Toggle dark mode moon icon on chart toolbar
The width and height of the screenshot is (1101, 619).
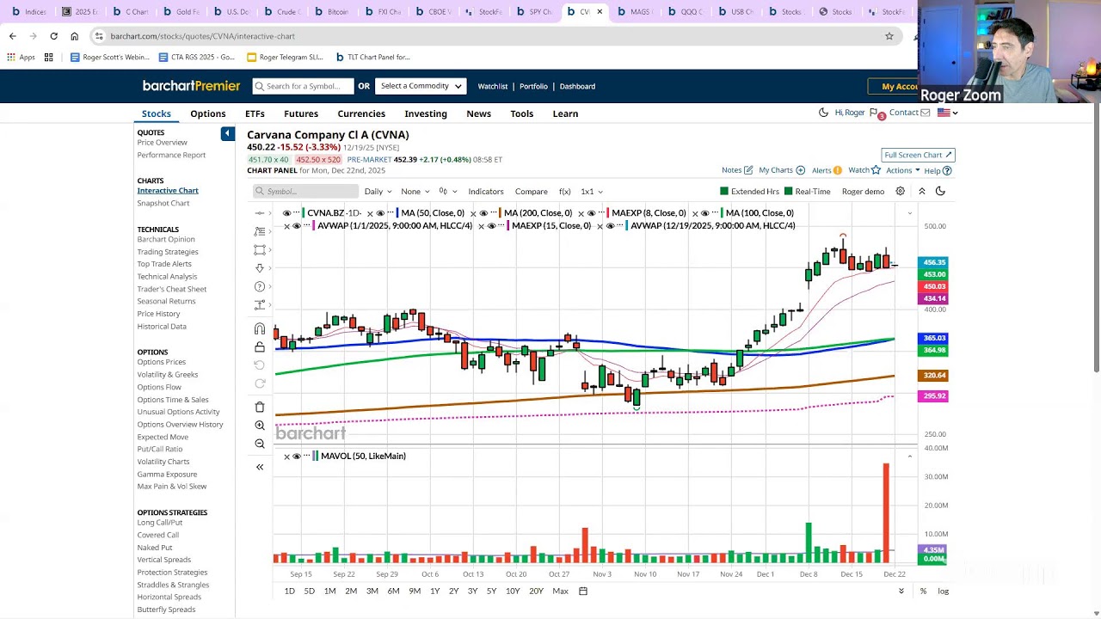[x=940, y=191]
